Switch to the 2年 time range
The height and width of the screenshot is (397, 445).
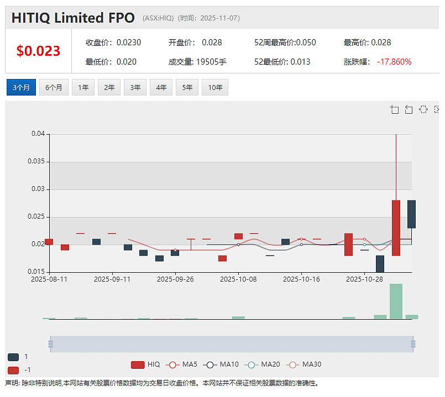tap(109, 87)
